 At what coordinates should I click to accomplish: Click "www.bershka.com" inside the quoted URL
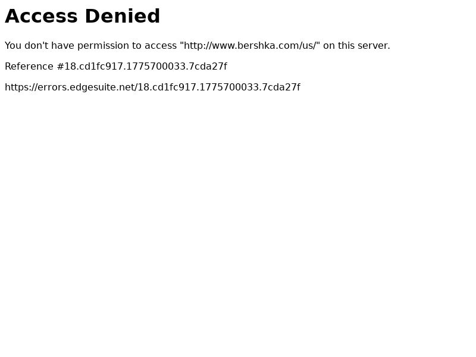[254, 46]
